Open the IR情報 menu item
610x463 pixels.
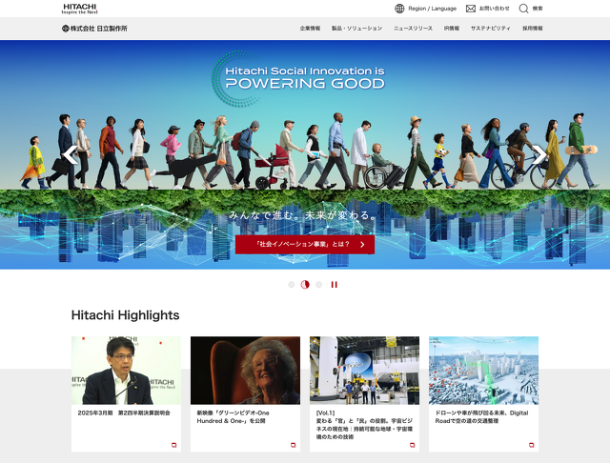452,29
